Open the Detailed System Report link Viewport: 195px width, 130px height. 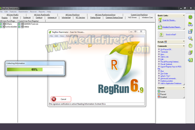[172, 27]
